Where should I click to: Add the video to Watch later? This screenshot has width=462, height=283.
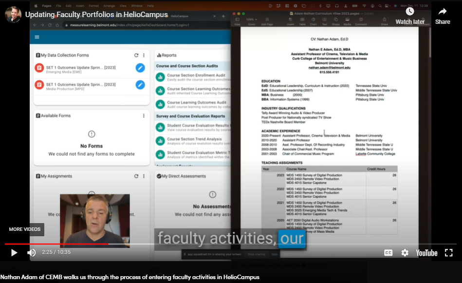[x=410, y=16]
